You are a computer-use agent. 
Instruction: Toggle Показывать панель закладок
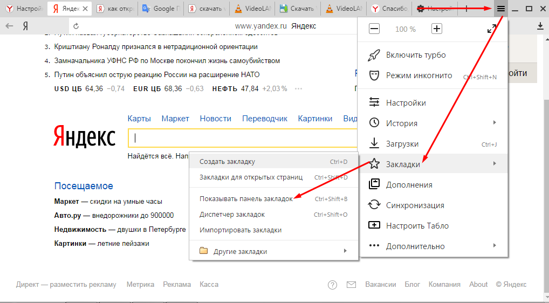(x=246, y=199)
